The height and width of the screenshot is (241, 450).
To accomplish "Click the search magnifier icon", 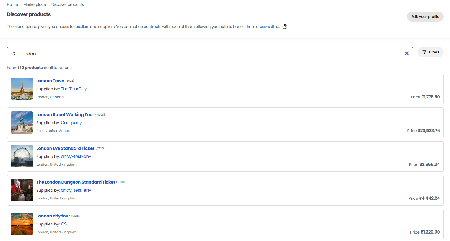I will pos(13,54).
